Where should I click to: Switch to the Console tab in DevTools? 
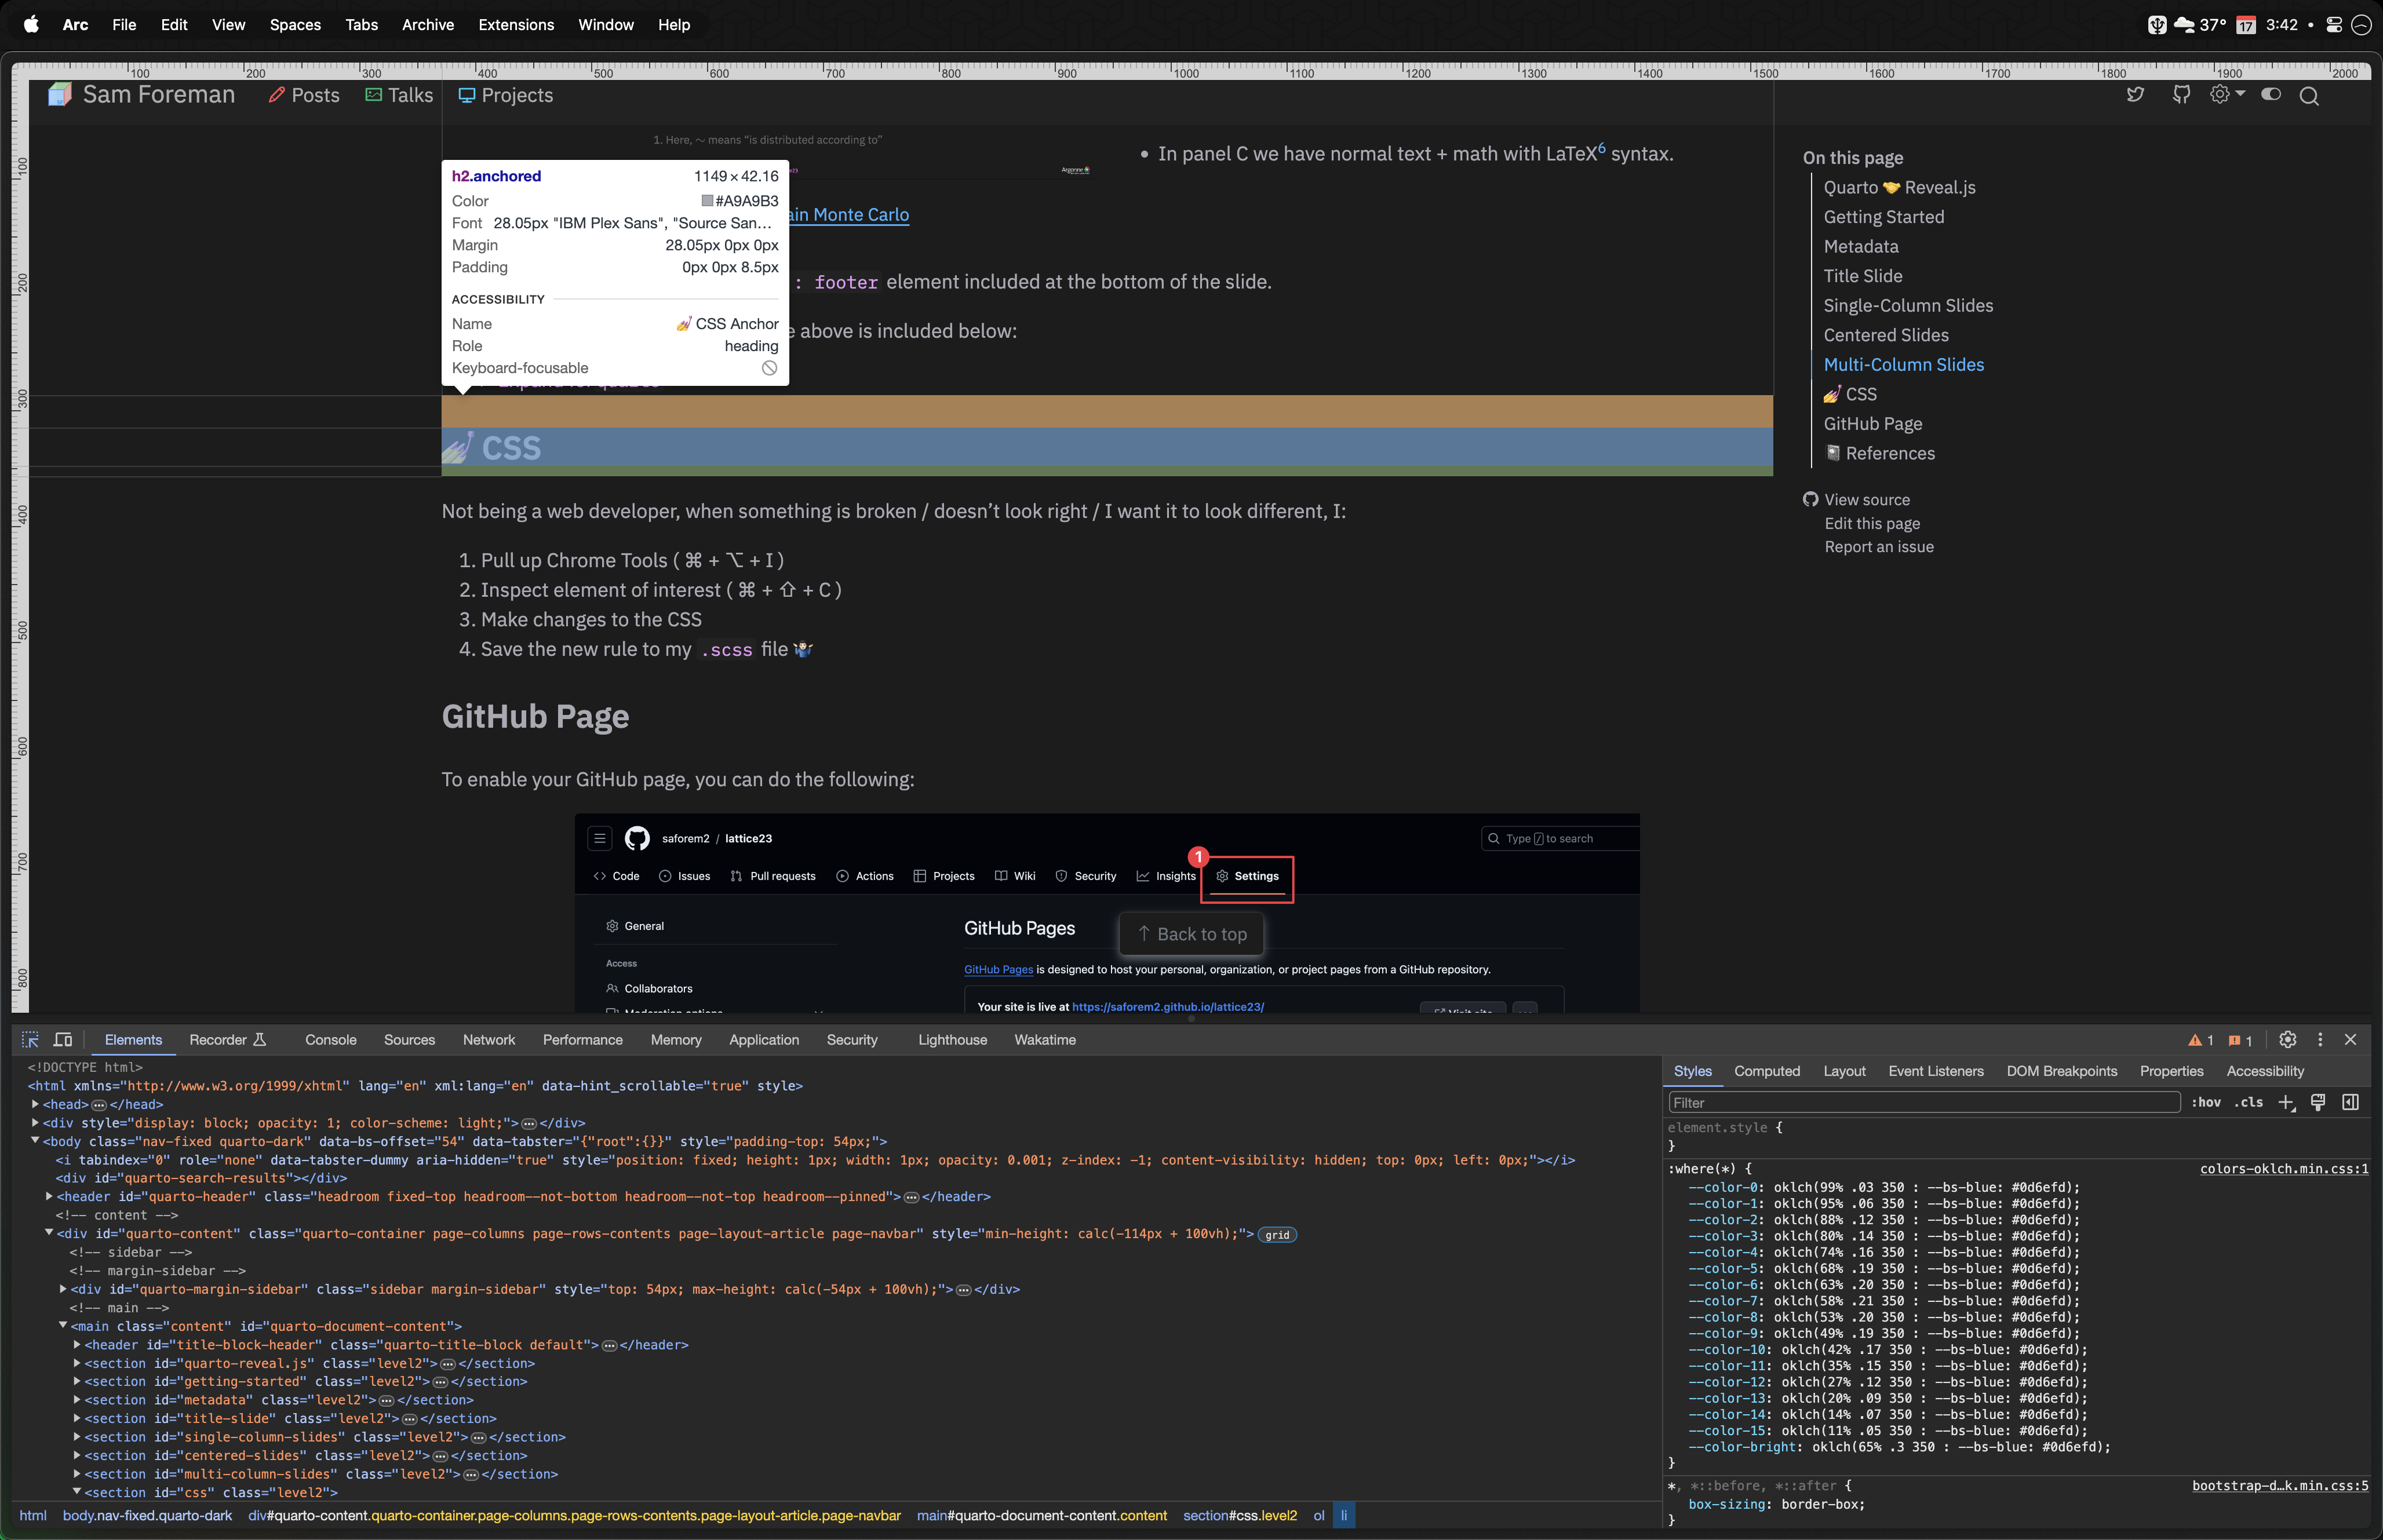pyautogui.click(x=330, y=1040)
